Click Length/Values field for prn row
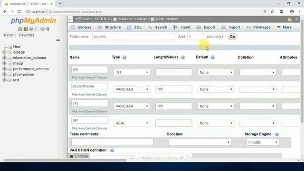This screenshot has width=304, height=171. pos(173,73)
